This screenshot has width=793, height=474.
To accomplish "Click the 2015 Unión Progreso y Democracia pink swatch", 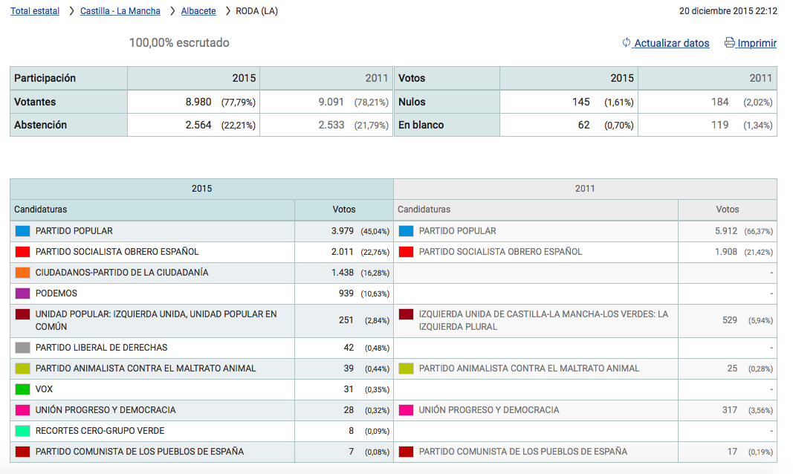I will [x=23, y=410].
